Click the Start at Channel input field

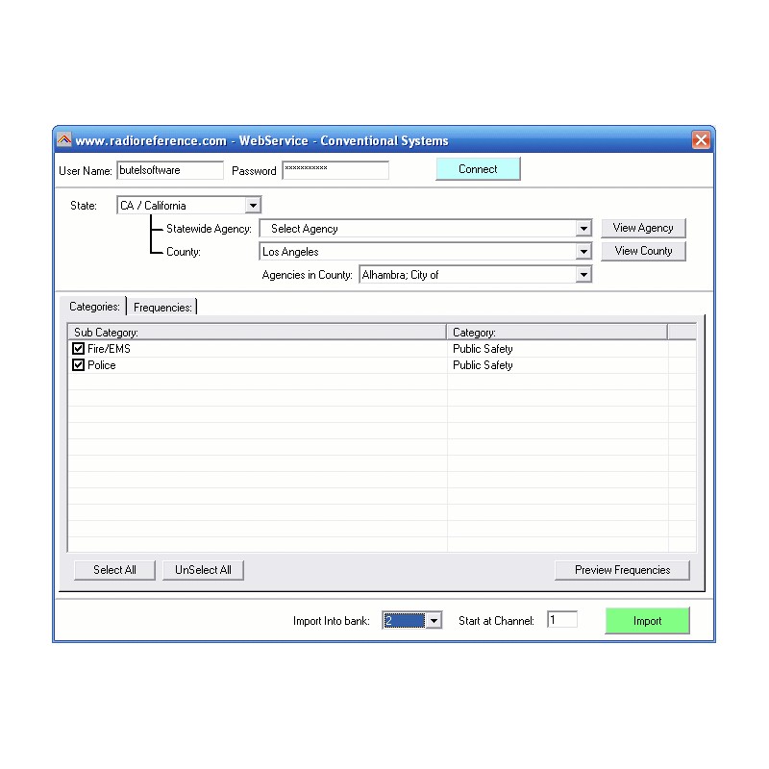(561, 620)
